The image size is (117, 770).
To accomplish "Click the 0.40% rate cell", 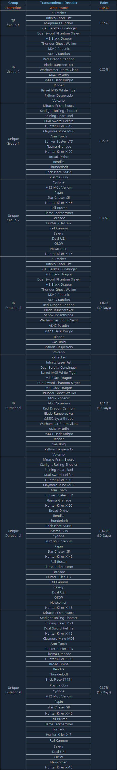I will tap(104, 218).
